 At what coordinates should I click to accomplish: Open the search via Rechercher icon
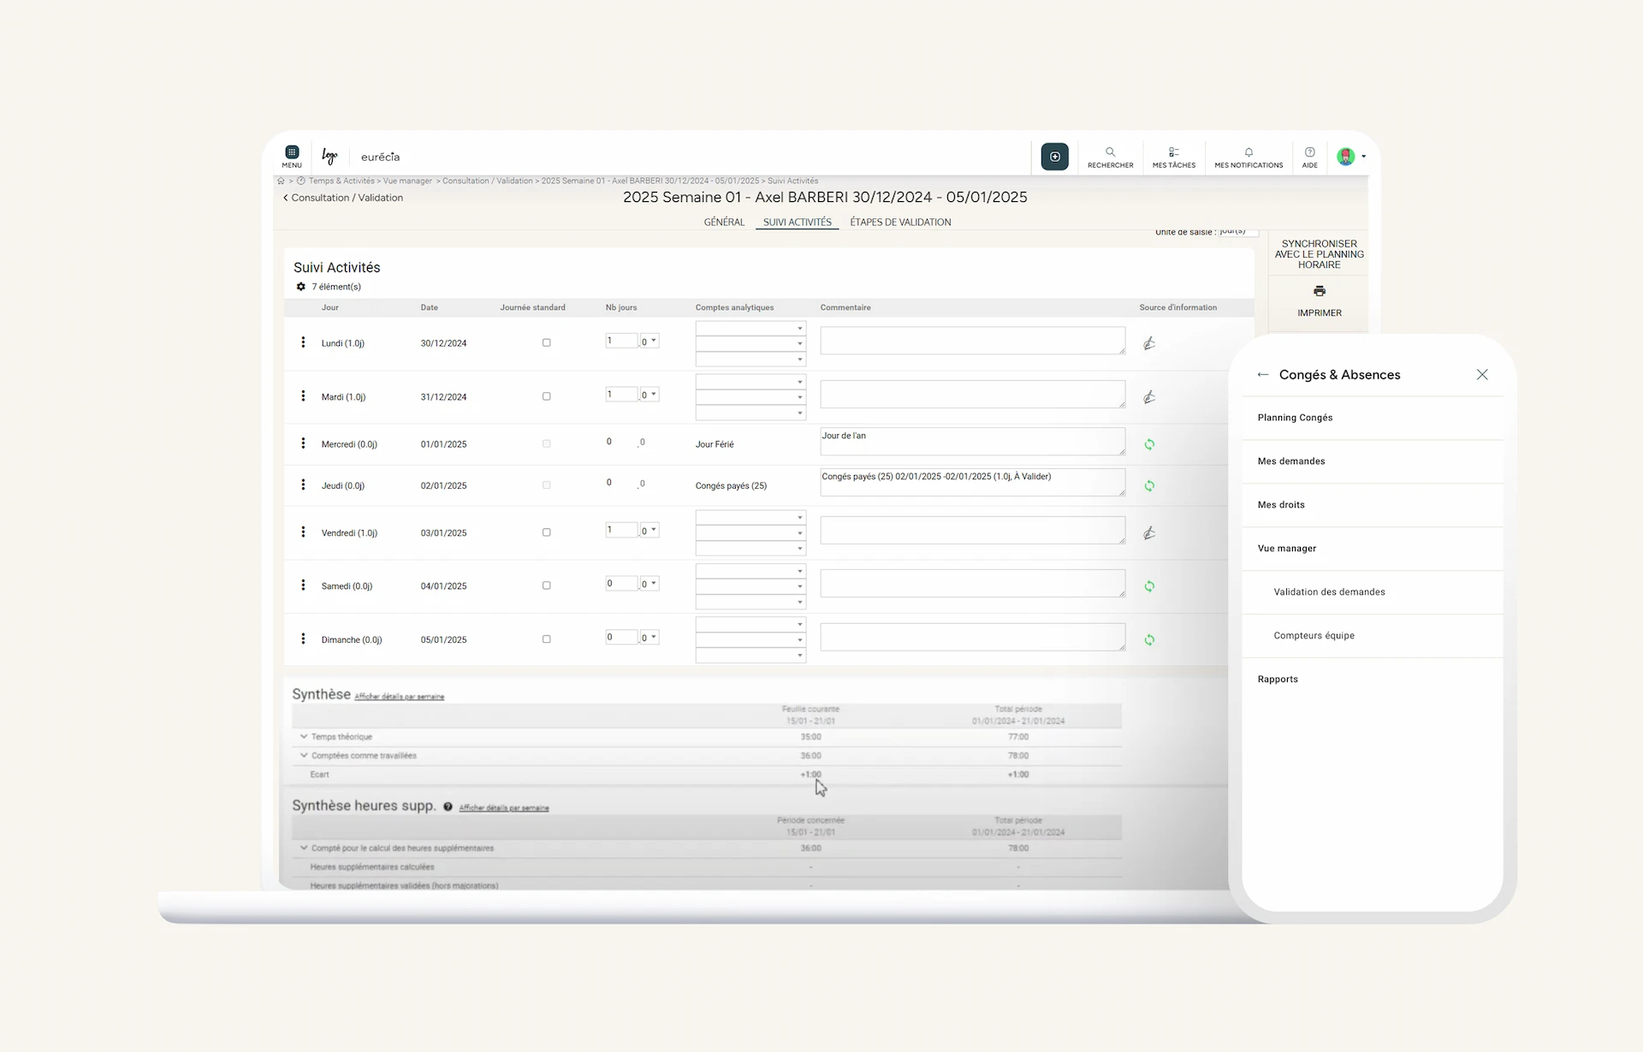click(1110, 157)
